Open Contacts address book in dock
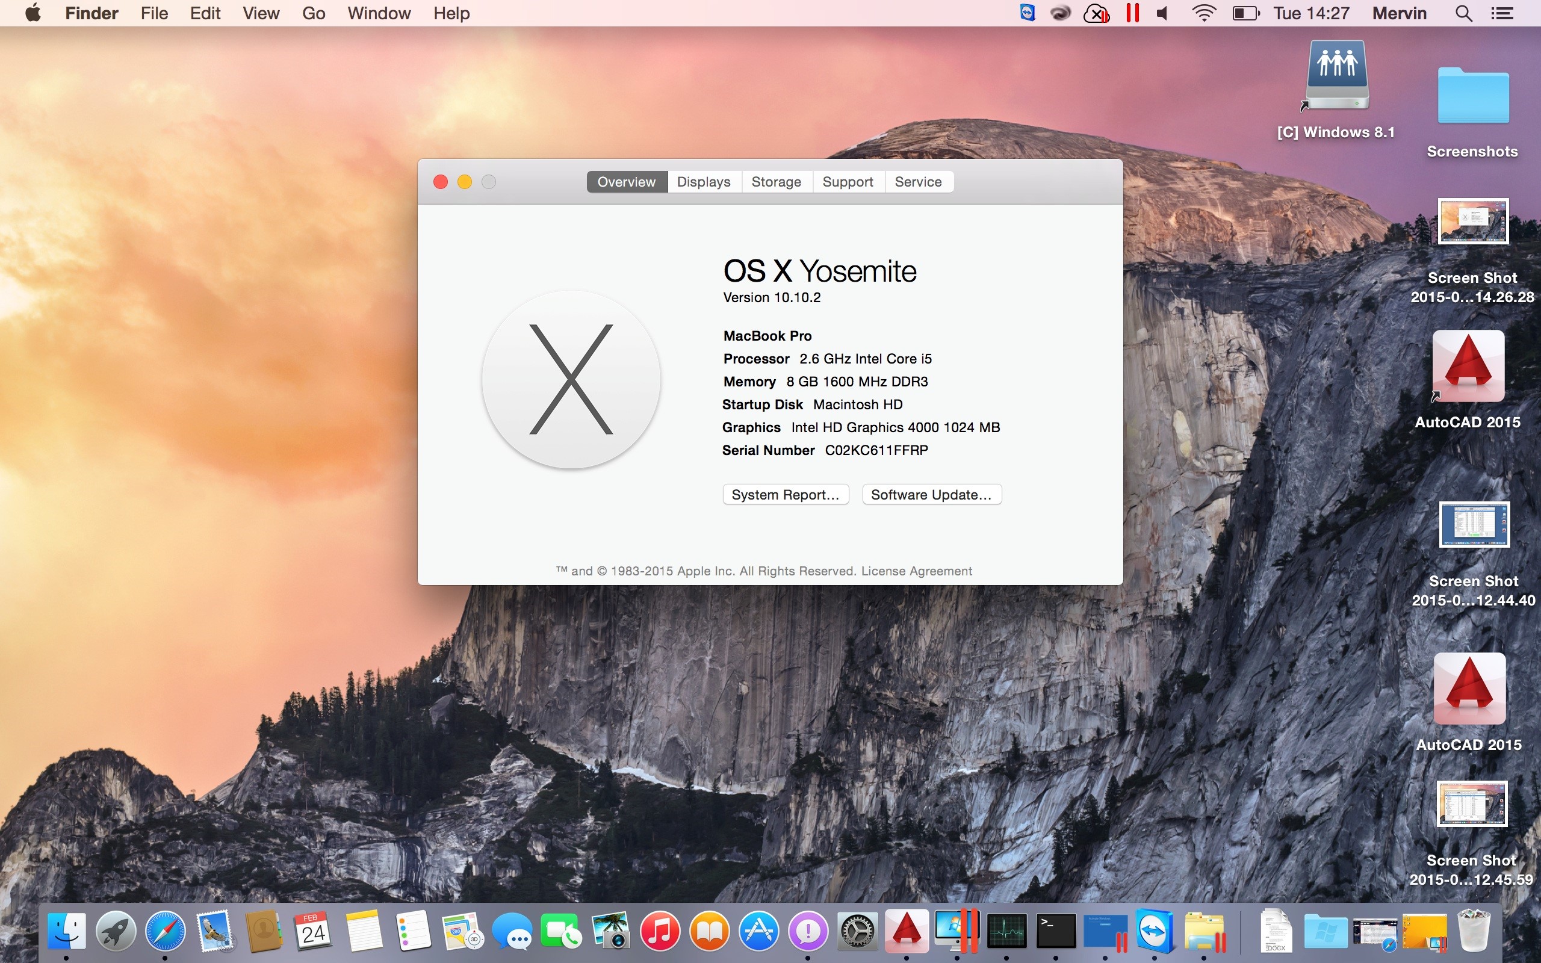The width and height of the screenshot is (1541, 963). click(x=264, y=931)
